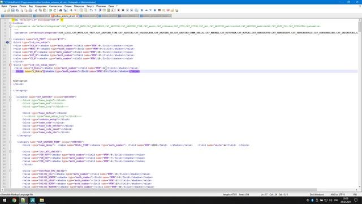Click the ENG language indicator in tray
Image resolution: width=362 pixels, height=204 pixels.
point(336,200)
